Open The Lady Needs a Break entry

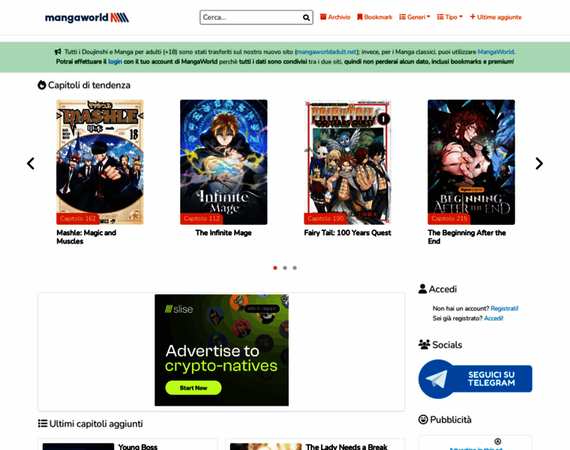[346, 447]
